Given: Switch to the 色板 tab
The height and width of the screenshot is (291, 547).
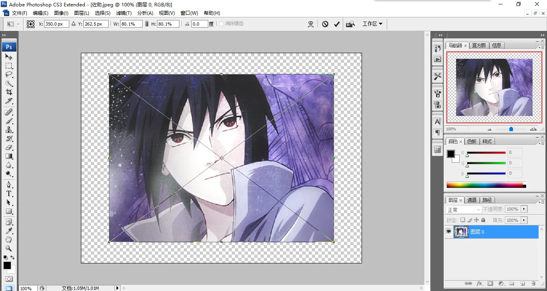Looking at the screenshot, I should coord(472,142).
